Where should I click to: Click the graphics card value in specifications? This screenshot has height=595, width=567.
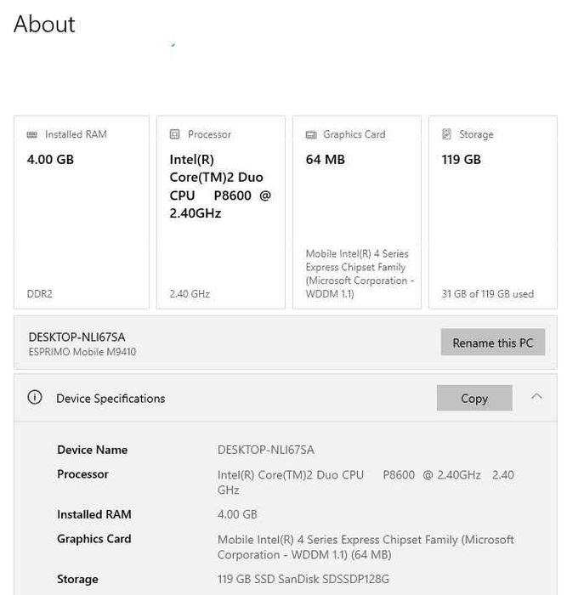pyautogui.click(x=366, y=547)
